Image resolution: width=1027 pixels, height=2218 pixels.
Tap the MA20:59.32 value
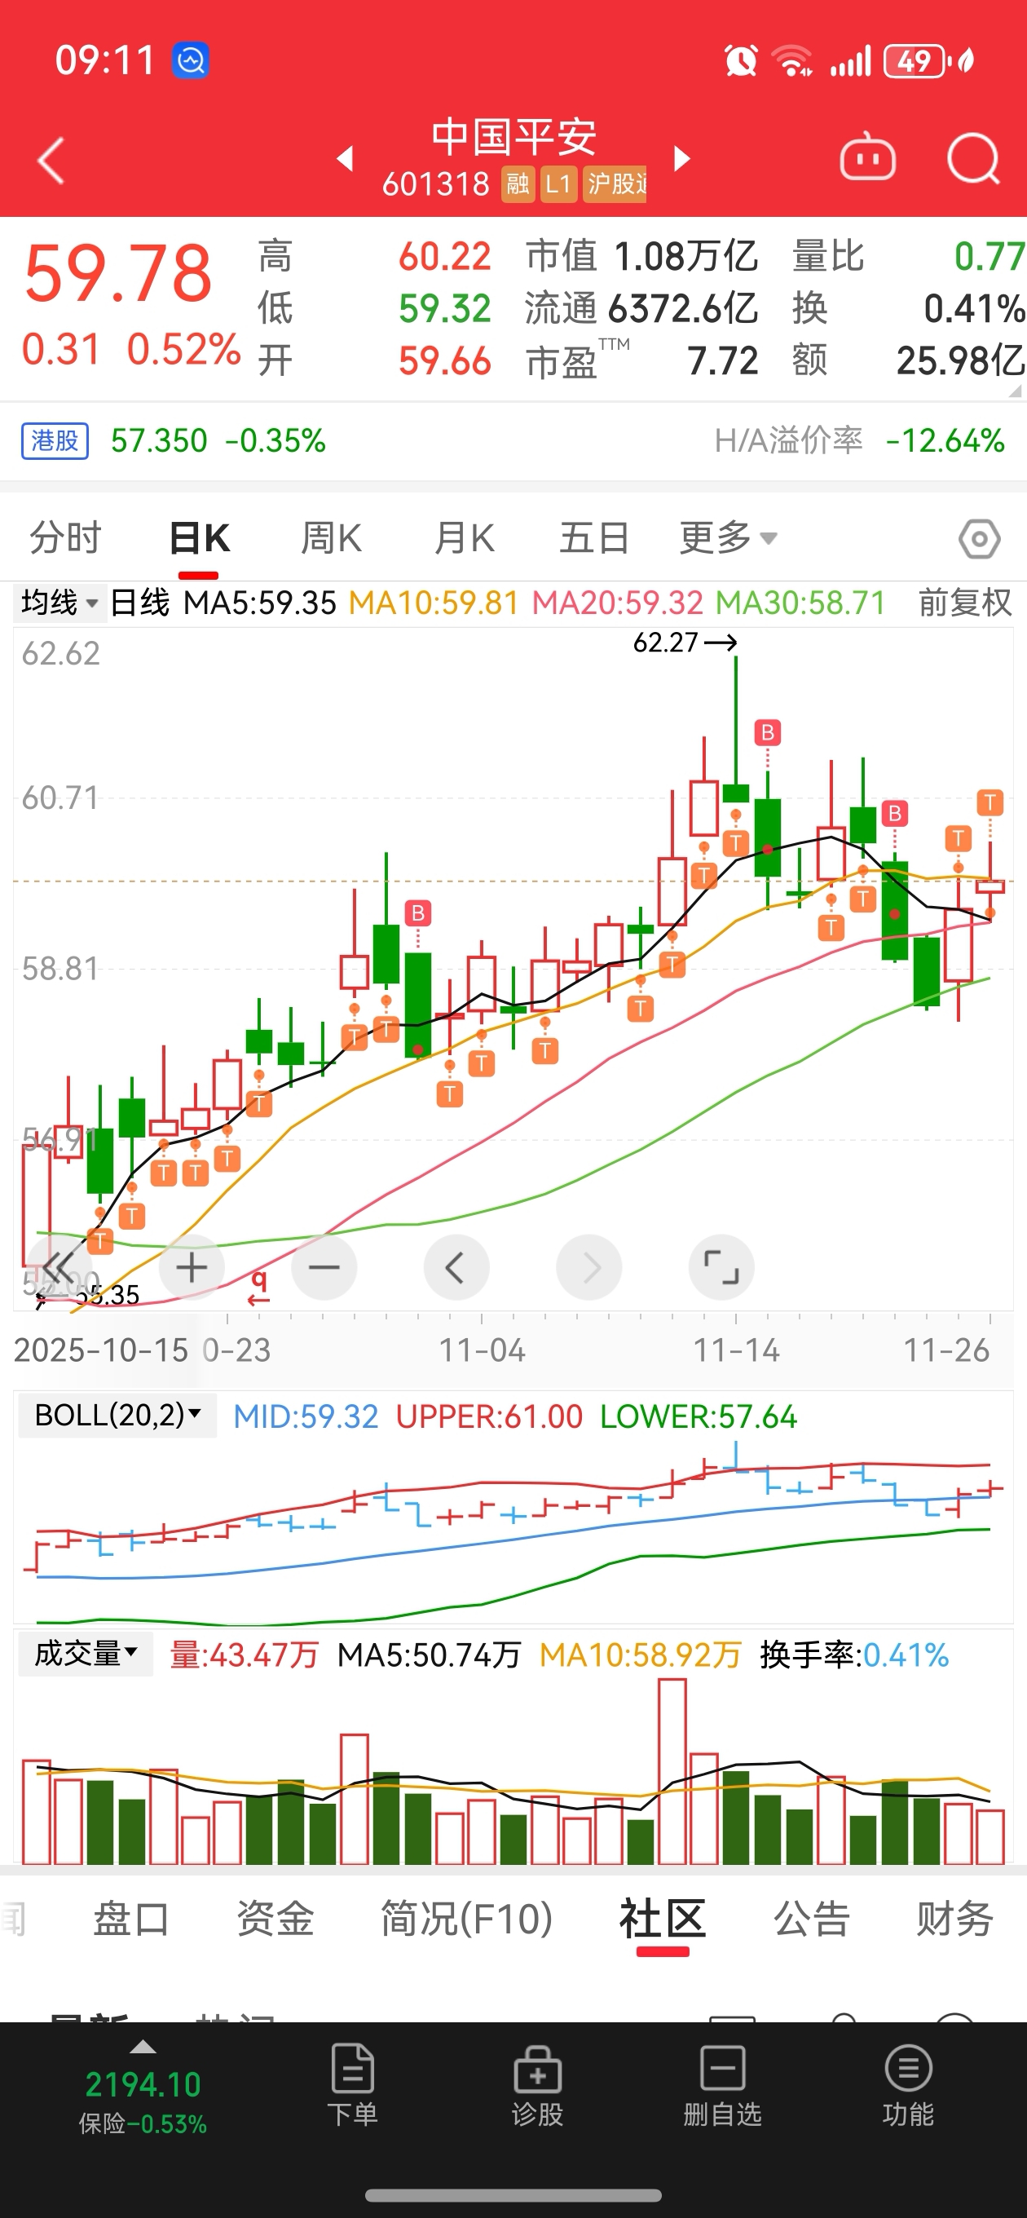click(617, 603)
